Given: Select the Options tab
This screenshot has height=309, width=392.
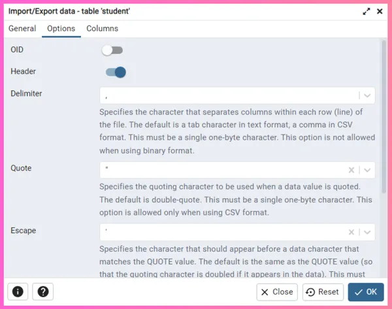Looking at the screenshot, I should click(61, 29).
